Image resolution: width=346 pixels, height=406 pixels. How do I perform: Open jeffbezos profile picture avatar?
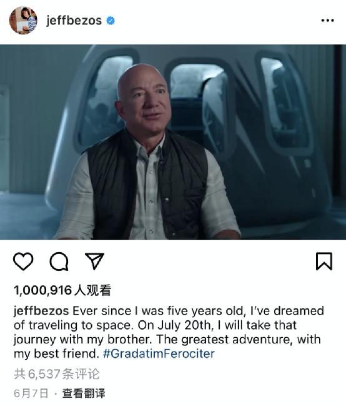pyautogui.click(x=23, y=21)
